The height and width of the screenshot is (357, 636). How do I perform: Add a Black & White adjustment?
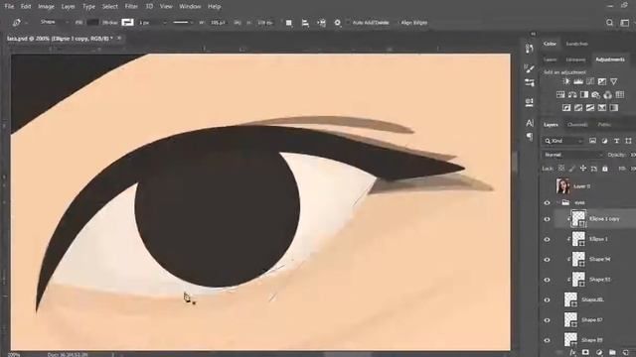tap(584, 95)
